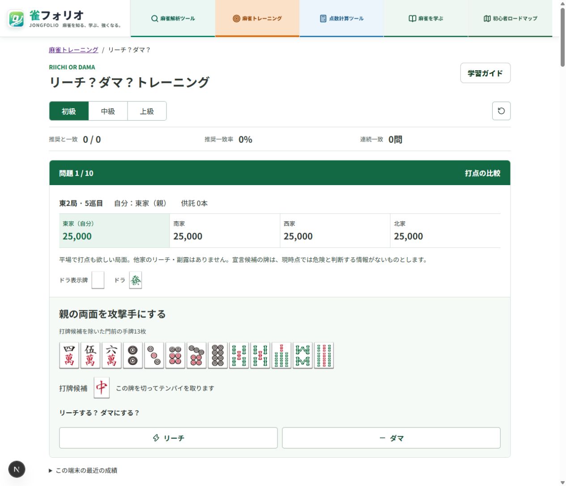
Task: Click the round N badge button
Action: click(x=17, y=469)
